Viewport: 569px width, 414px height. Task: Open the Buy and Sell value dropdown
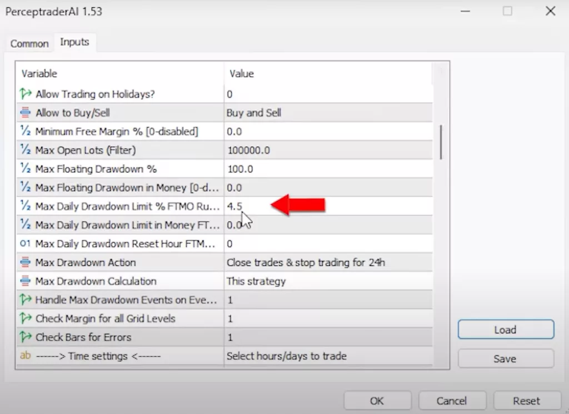[328, 113]
